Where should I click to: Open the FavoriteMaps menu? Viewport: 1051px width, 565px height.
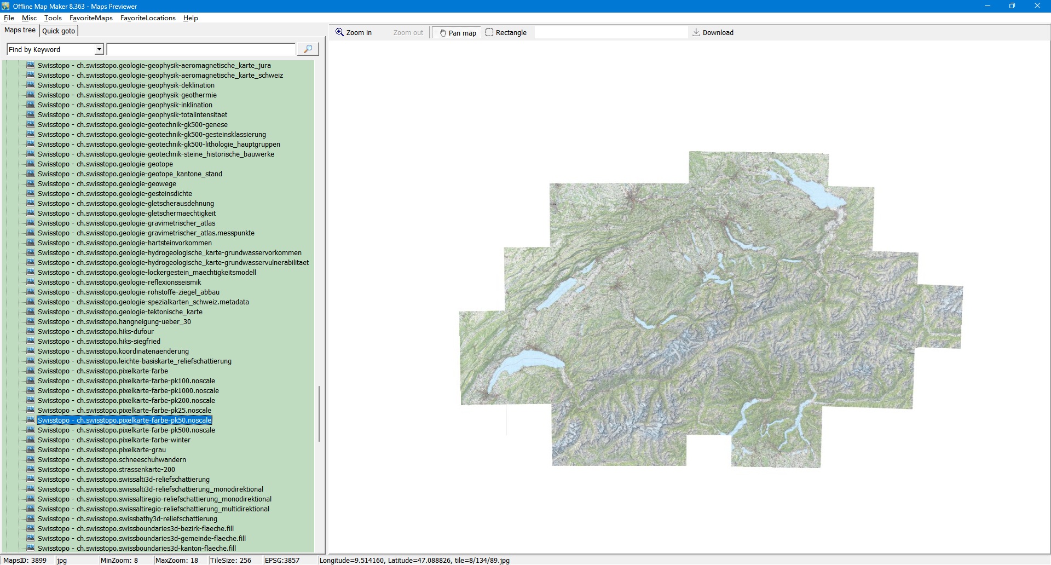coord(91,18)
